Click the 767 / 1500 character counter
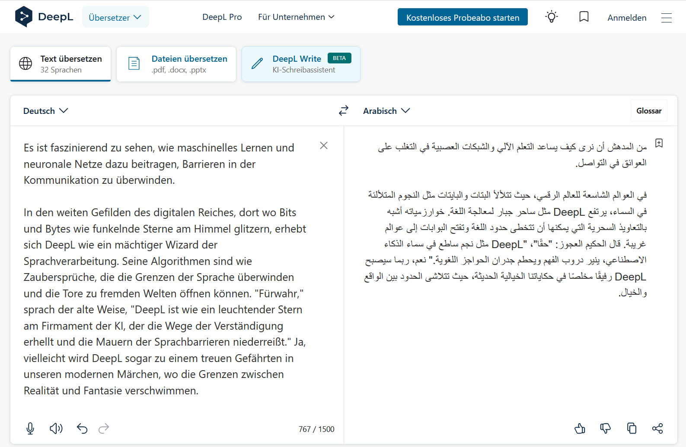 pyautogui.click(x=316, y=429)
